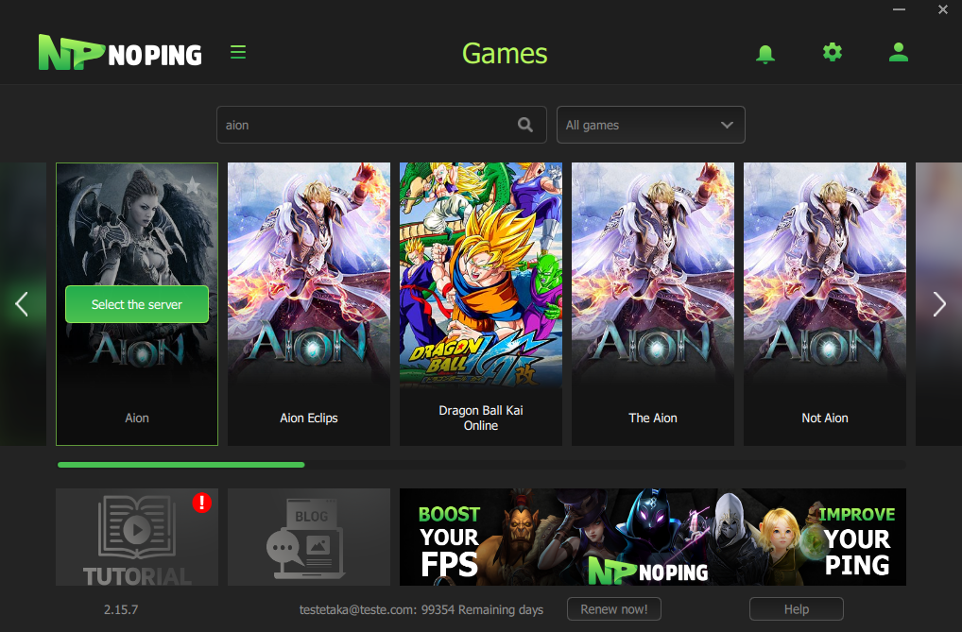
Task: Close the NoPing window
Action: (x=943, y=9)
